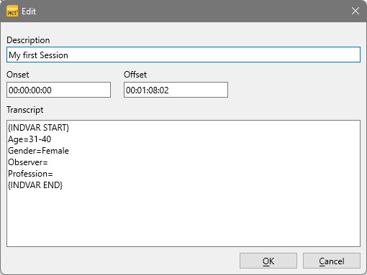Click the INTERACT app icon in title bar

pyautogui.click(x=12, y=11)
